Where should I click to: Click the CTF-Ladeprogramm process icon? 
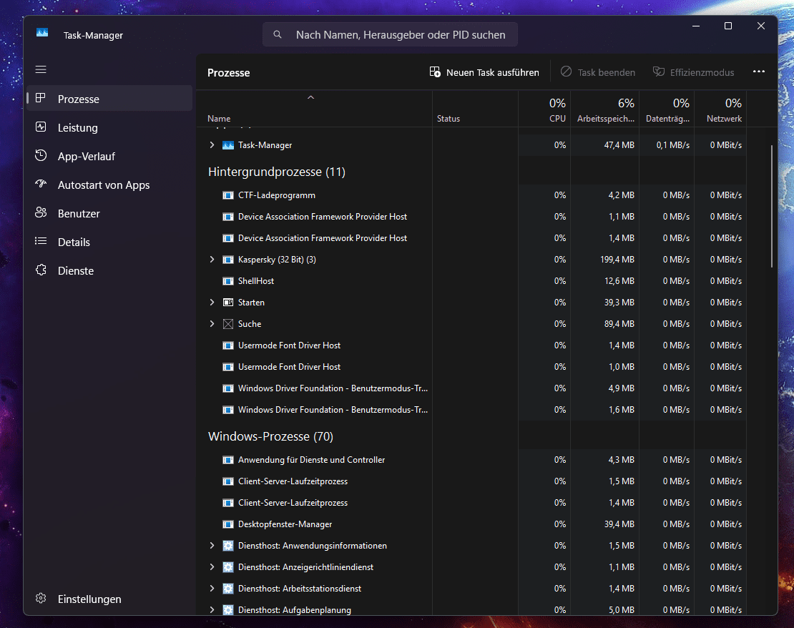[228, 195]
